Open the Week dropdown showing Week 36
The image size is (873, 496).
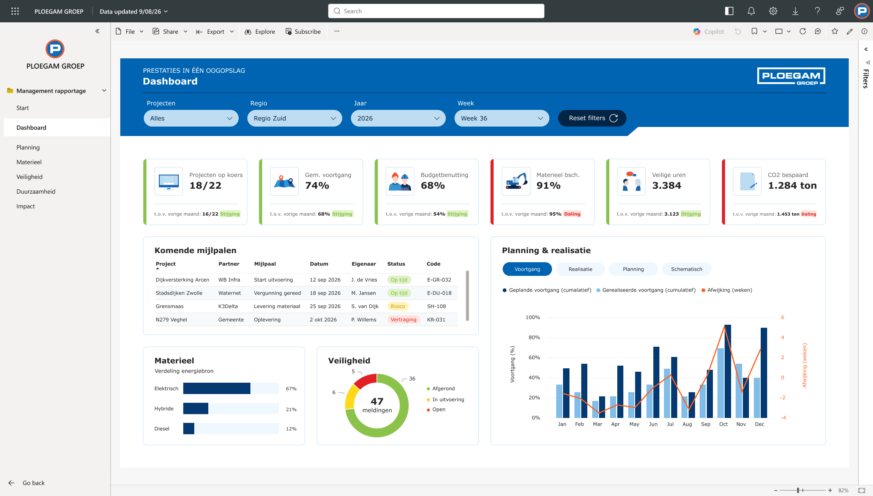click(x=502, y=118)
